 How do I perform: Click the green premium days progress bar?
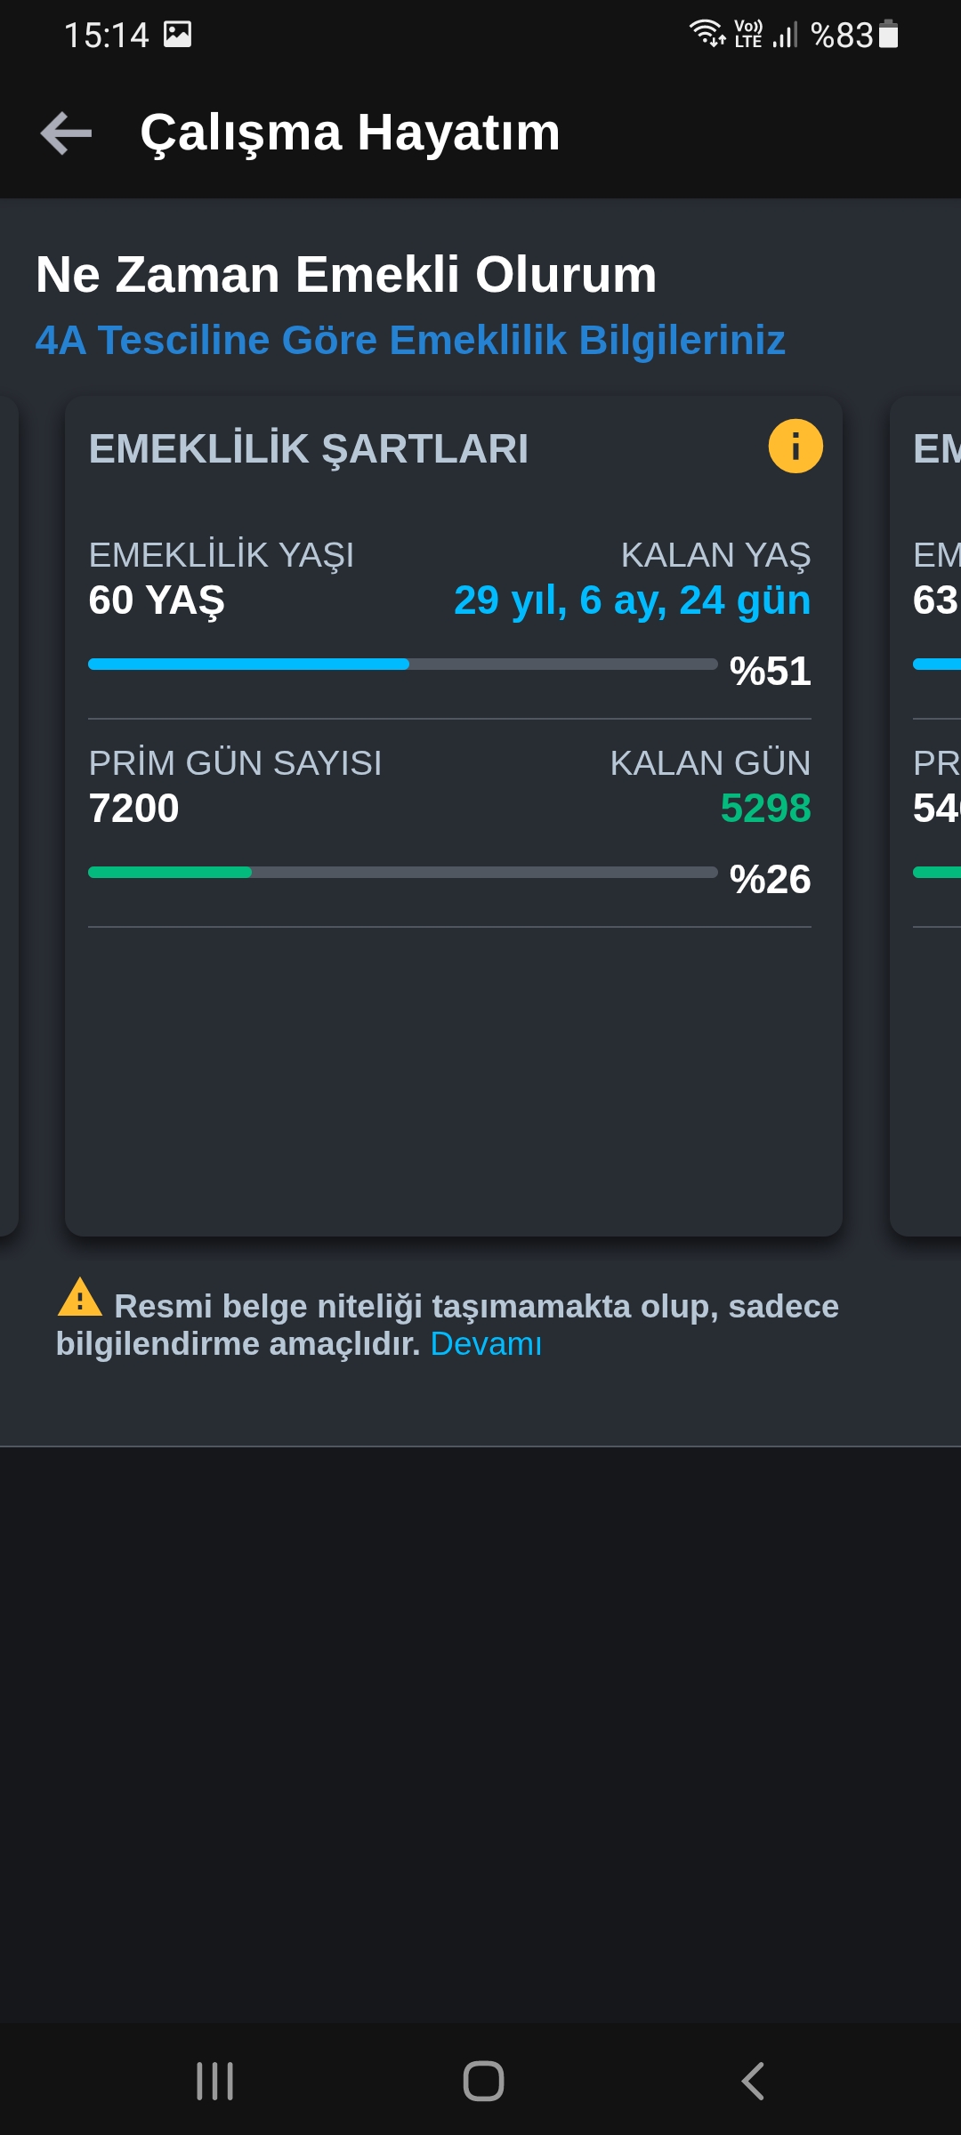403,872
